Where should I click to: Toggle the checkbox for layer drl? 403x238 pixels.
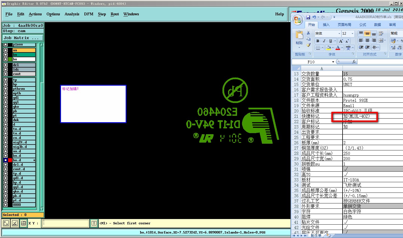(6, 65)
